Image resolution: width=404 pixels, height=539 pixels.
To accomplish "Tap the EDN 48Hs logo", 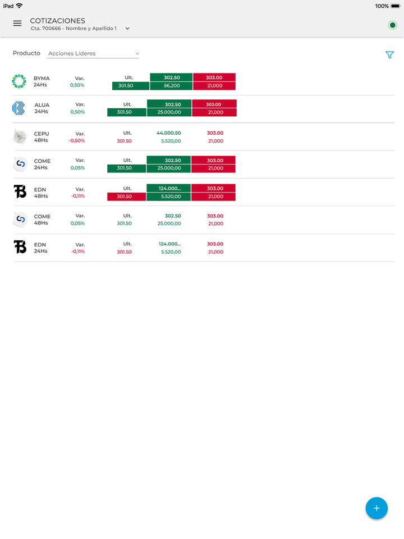I will (20, 192).
